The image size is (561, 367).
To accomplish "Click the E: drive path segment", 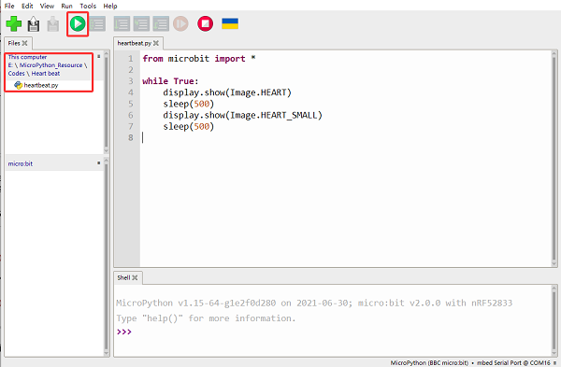I will pos(10,65).
